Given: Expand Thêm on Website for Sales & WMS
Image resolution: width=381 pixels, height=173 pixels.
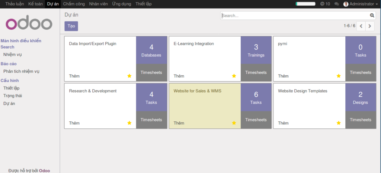Looking at the screenshot, I should tap(179, 123).
